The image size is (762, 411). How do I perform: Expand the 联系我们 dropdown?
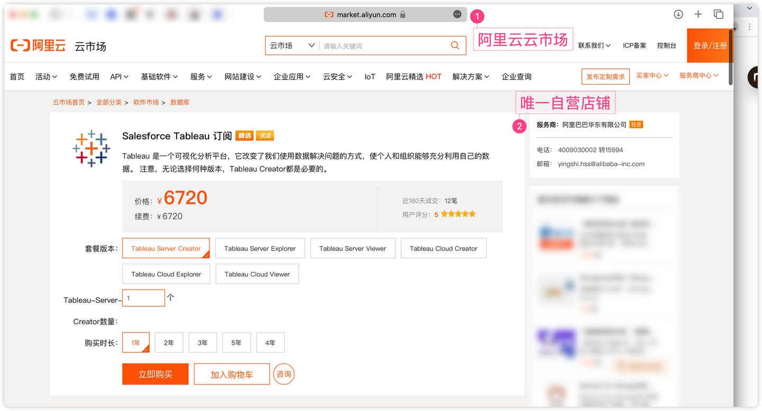[x=594, y=46]
